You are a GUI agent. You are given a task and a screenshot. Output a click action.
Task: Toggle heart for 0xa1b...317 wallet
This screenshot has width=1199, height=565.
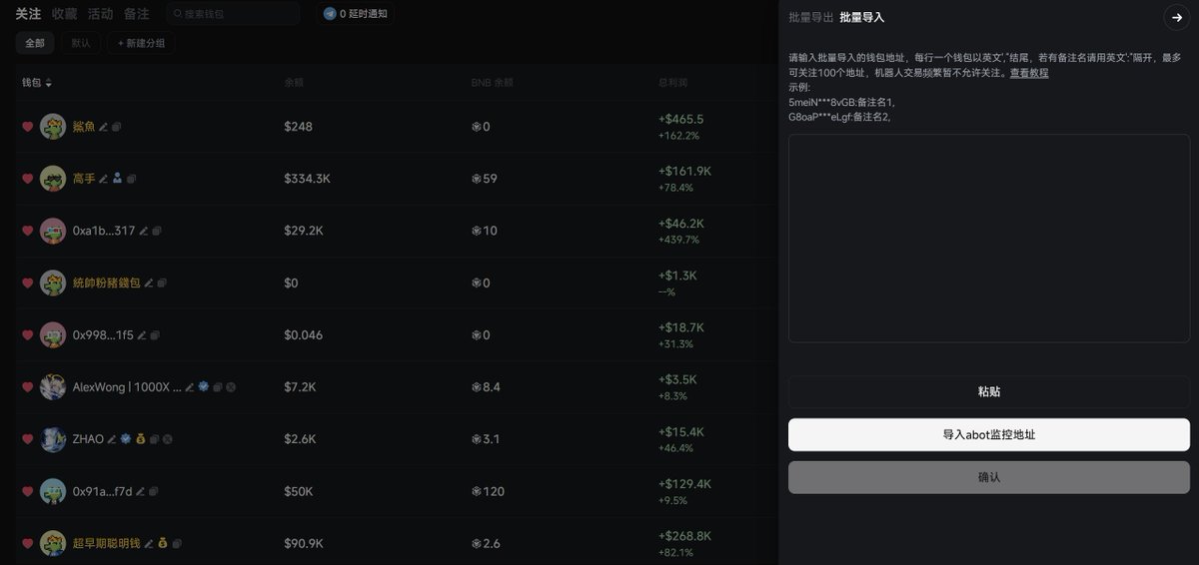[27, 231]
